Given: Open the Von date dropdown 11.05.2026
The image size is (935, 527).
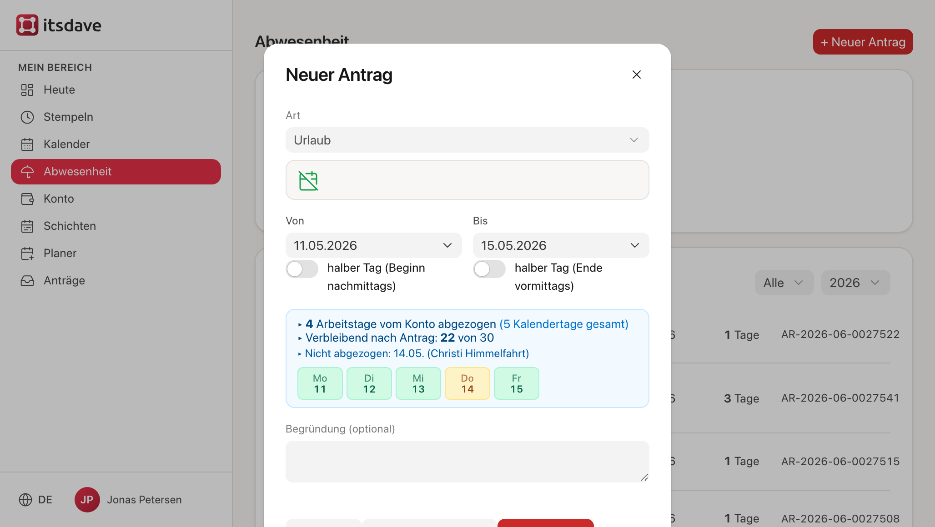Looking at the screenshot, I should (373, 245).
